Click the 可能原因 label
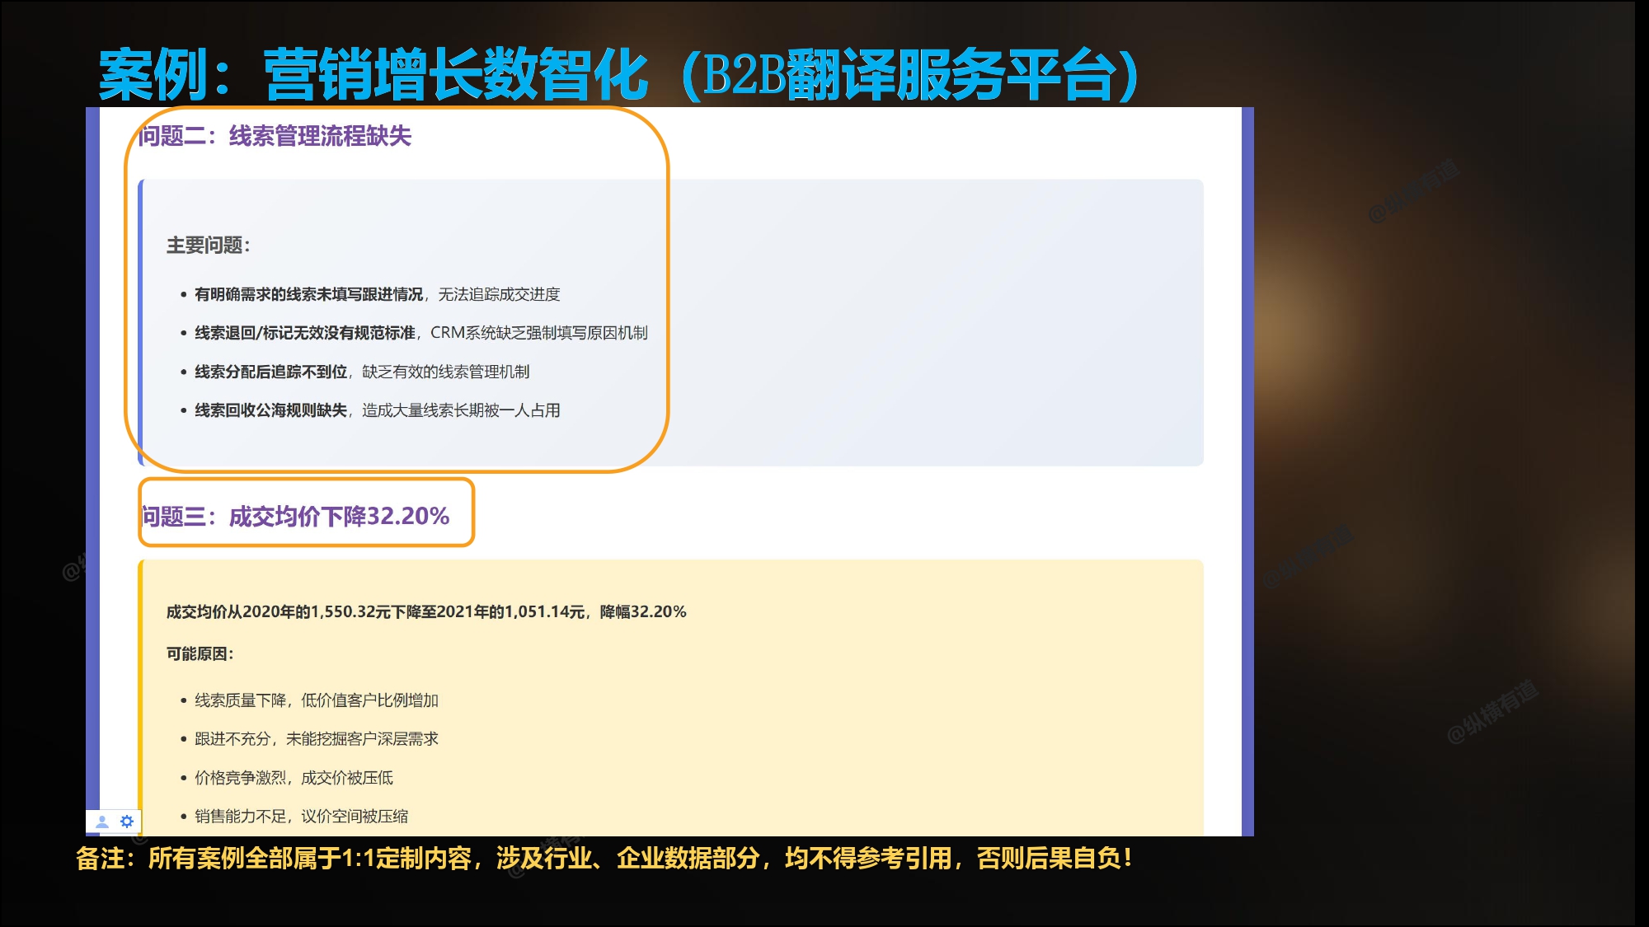The image size is (1649, 927). [200, 654]
